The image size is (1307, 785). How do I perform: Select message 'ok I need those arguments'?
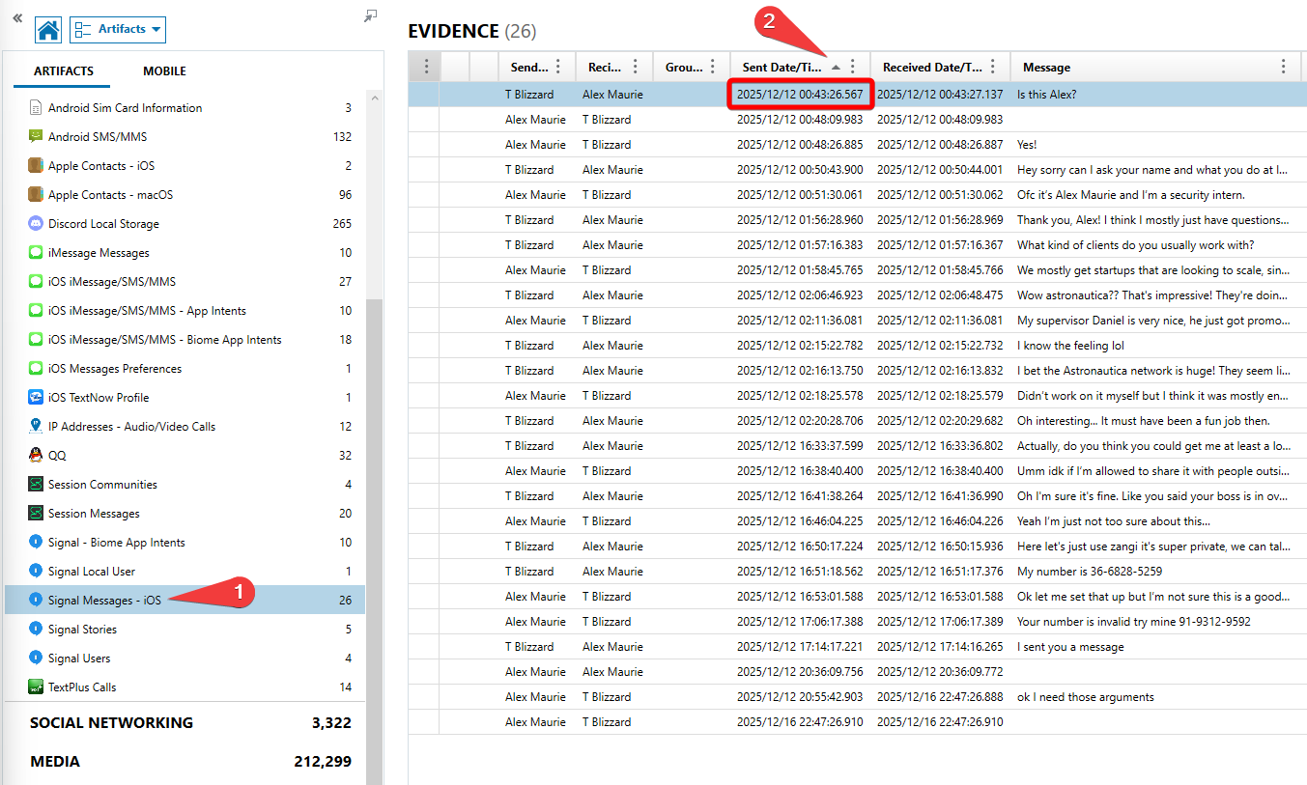[x=1086, y=697]
